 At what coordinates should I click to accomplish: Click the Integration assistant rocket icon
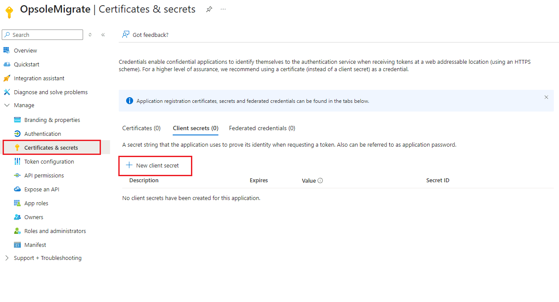point(7,78)
